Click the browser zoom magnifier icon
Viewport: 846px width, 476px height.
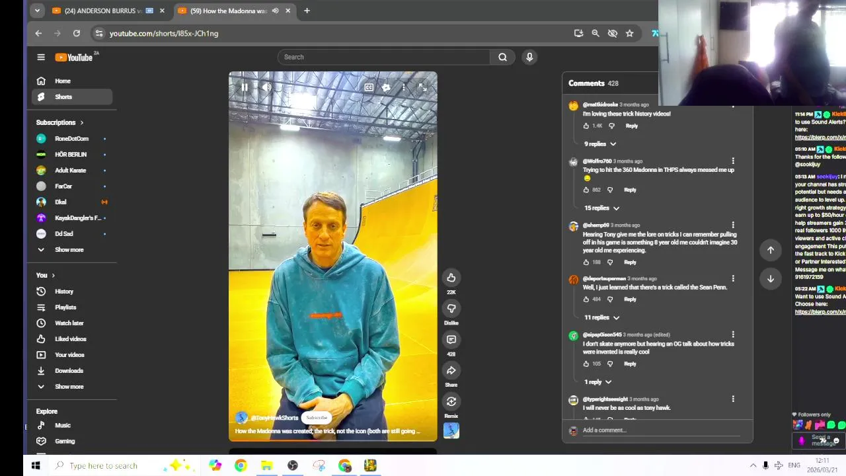(x=596, y=33)
